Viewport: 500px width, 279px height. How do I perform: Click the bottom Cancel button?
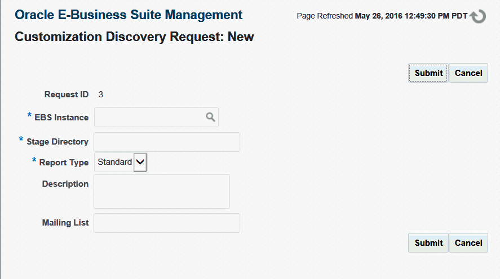click(468, 243)
